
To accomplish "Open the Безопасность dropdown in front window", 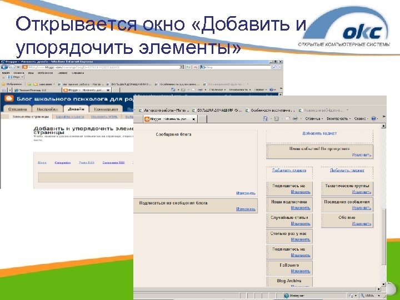I will [x=338, y=119].
